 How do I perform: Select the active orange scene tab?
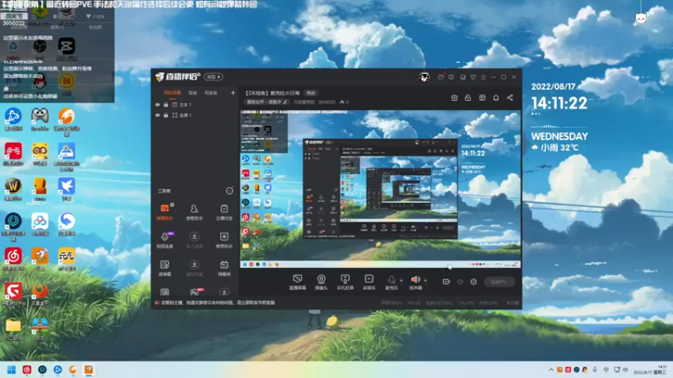tap(172, 92)
